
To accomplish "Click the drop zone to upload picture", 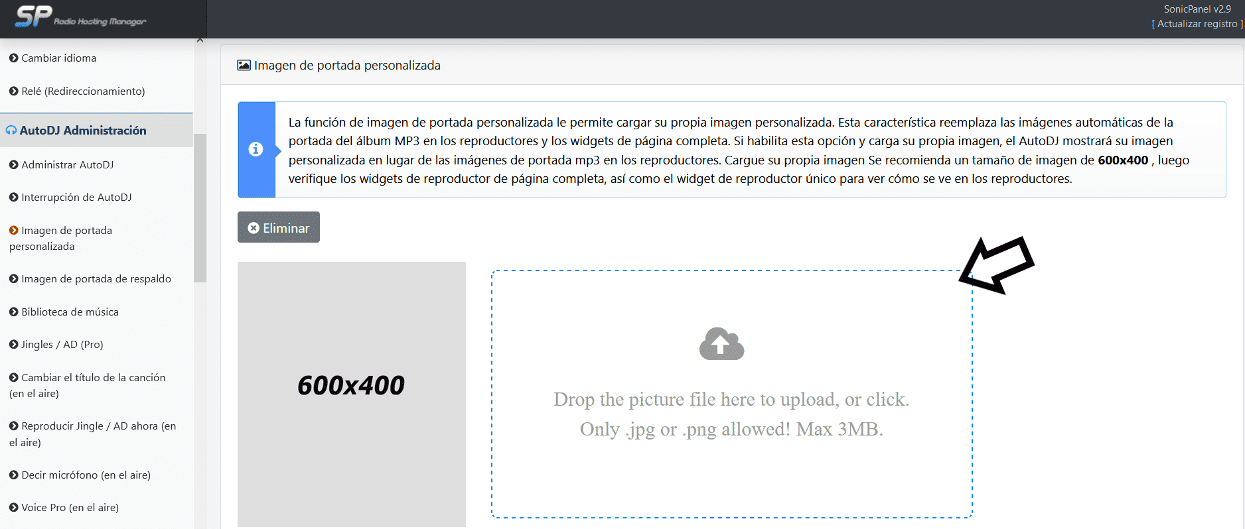I will pos(731,414).
